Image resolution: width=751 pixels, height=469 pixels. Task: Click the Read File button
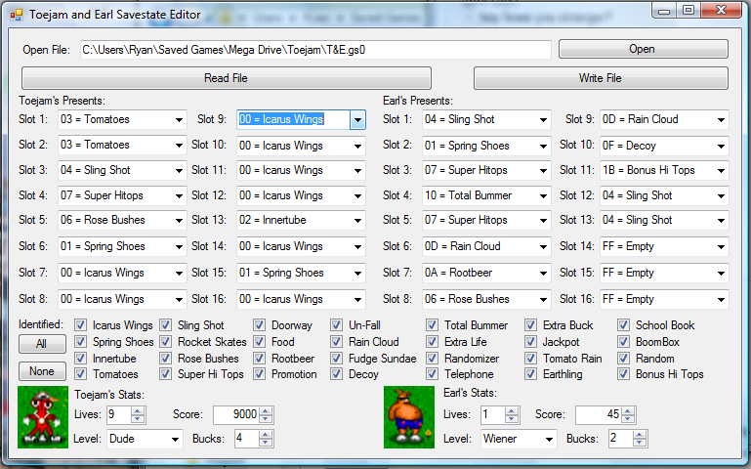[226, 78]
